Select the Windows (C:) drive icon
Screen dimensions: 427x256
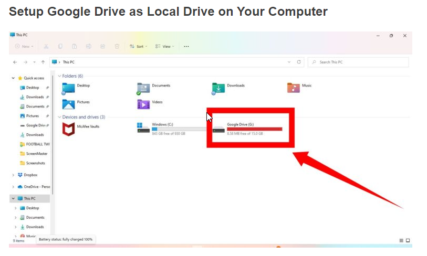tap(143, 127)
